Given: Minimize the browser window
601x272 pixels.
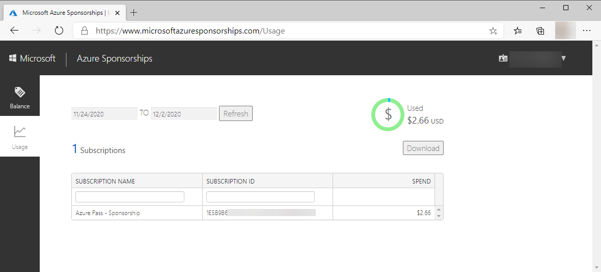Looking at the screenshot, I should pos(542,8).
